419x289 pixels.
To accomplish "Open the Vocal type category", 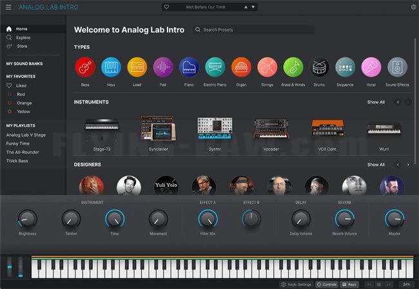I will click(x=371, y=68).
